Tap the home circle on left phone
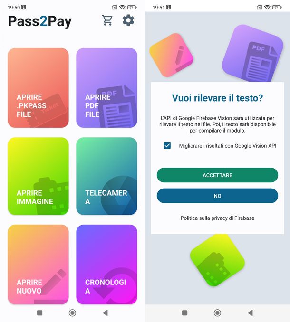The height and width of the screenshot is (322, 290). coord(72,313)
